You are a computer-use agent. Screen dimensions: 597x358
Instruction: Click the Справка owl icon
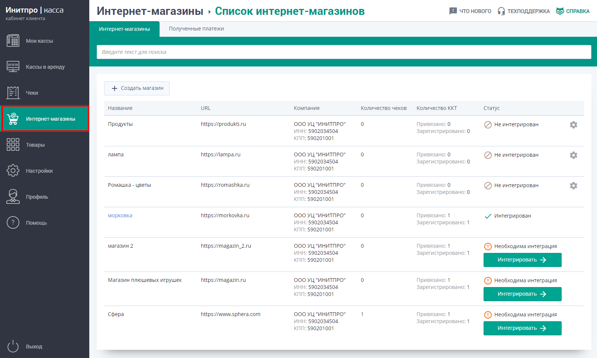point(560,11)
